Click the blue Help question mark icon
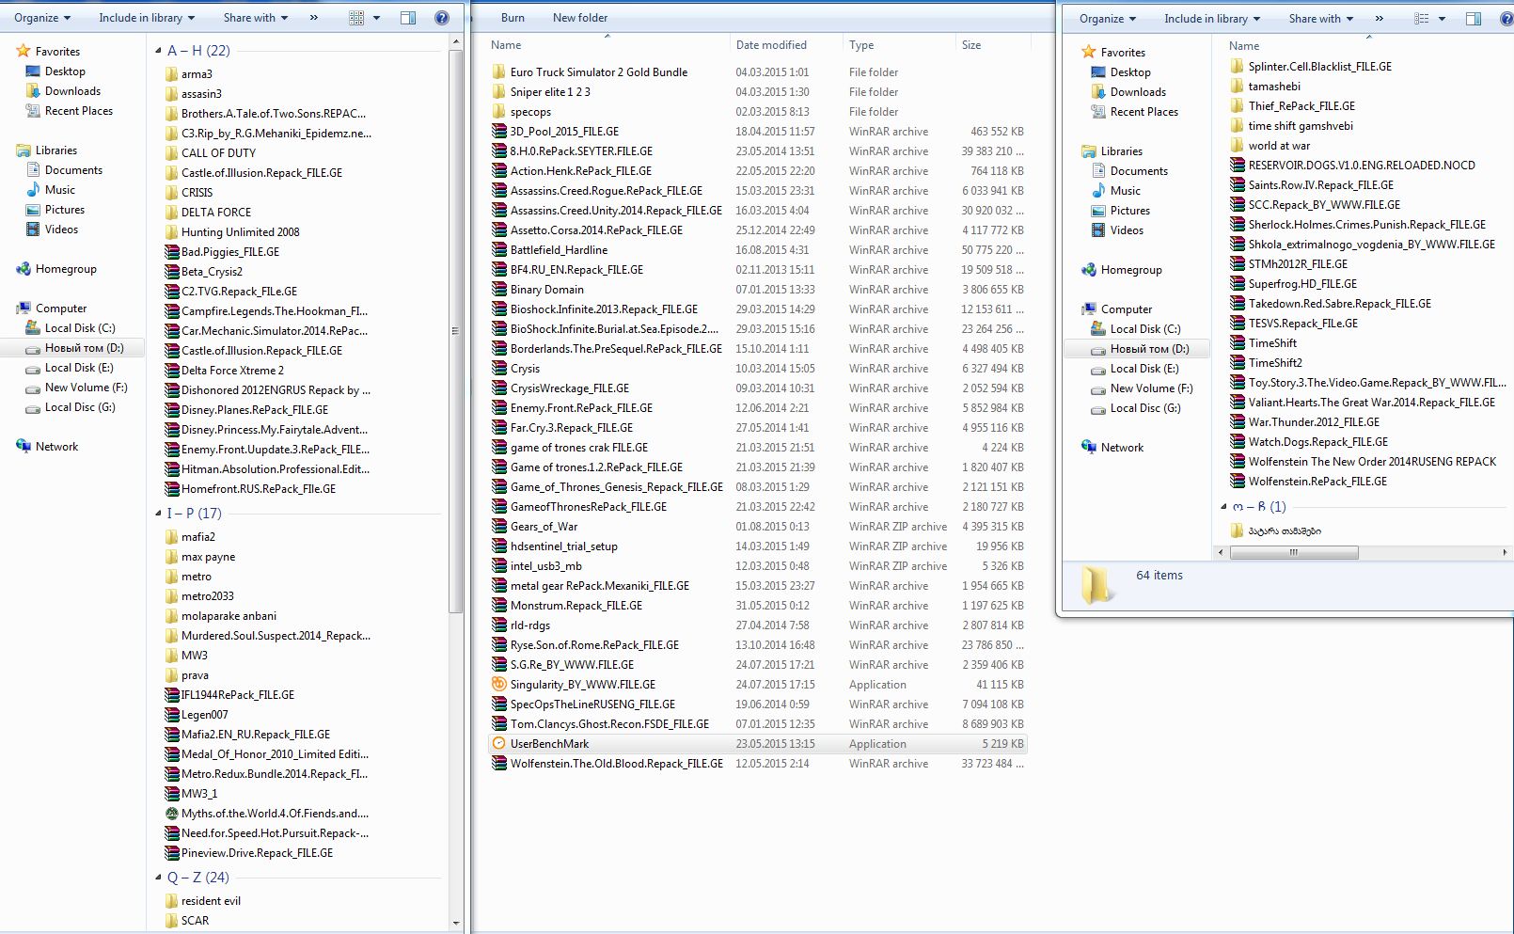 [441, 17]
